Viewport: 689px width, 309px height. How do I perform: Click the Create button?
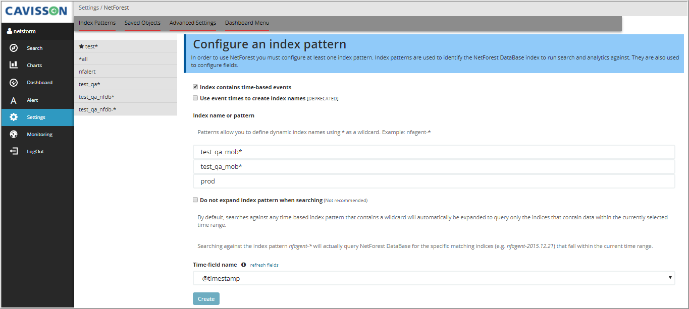206,299
